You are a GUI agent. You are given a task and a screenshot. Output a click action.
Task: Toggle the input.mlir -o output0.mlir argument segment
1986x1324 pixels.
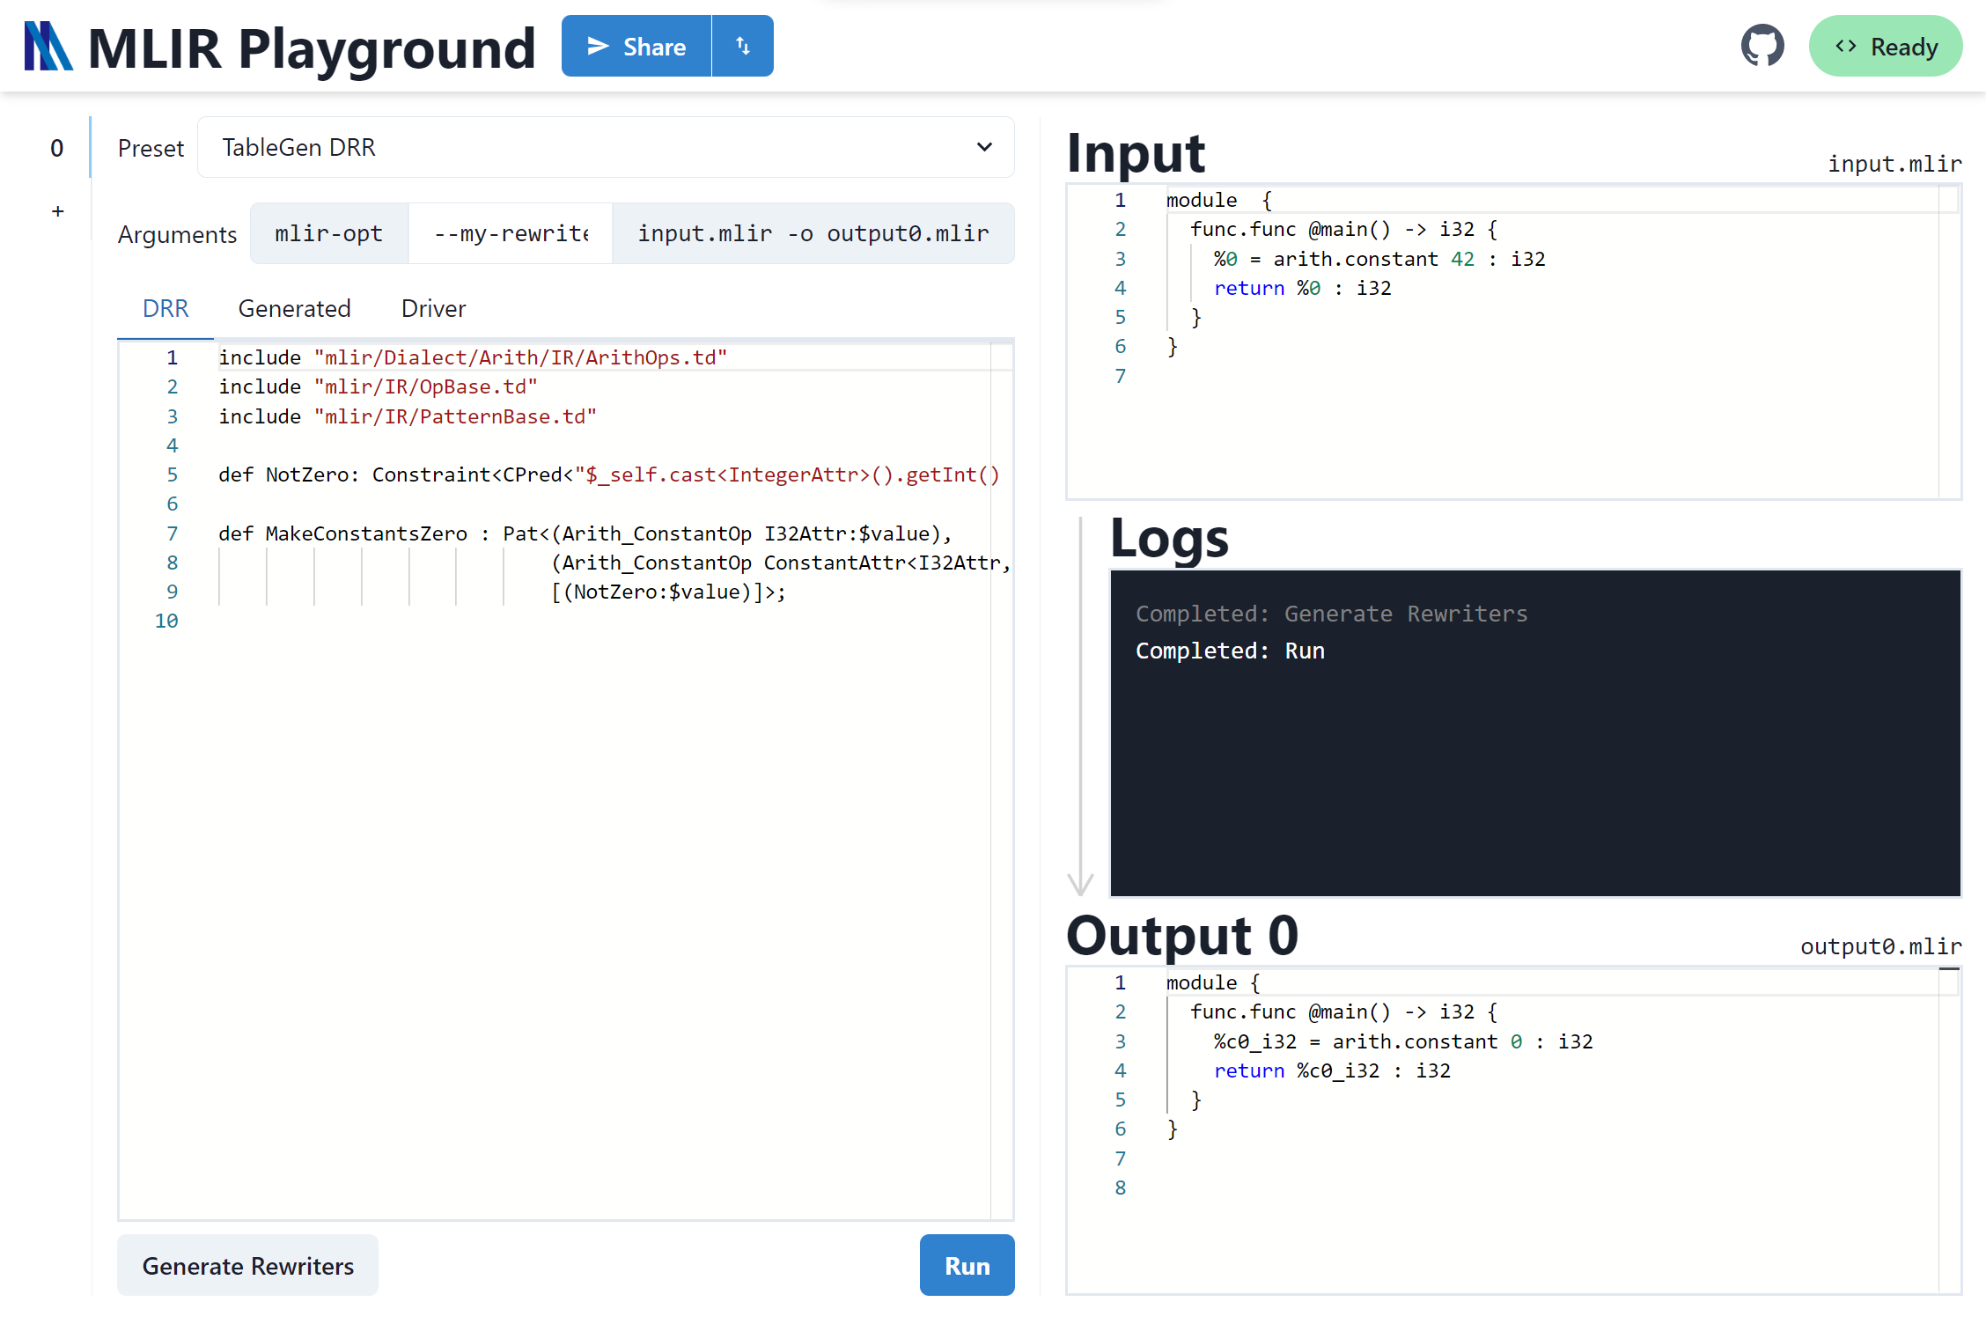pyautogui.click(x=813, y=233)
